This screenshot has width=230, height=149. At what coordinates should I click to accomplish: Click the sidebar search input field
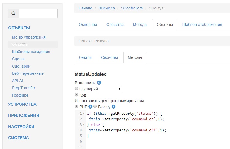click(x=38, y=13)
